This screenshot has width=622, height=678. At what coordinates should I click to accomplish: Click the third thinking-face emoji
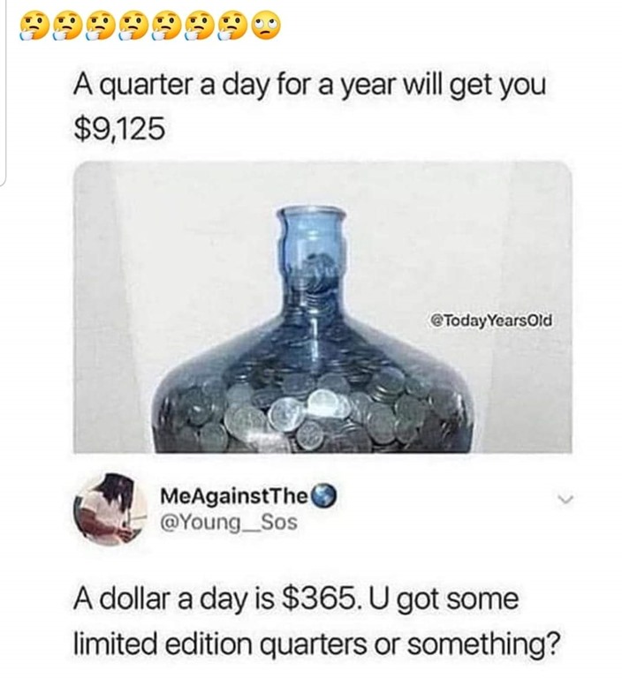pos(102,26)
